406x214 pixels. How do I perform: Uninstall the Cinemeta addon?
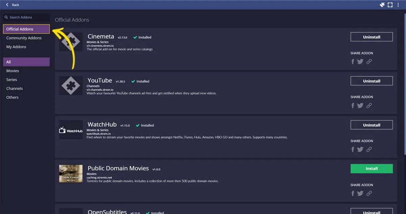[371, 37]
